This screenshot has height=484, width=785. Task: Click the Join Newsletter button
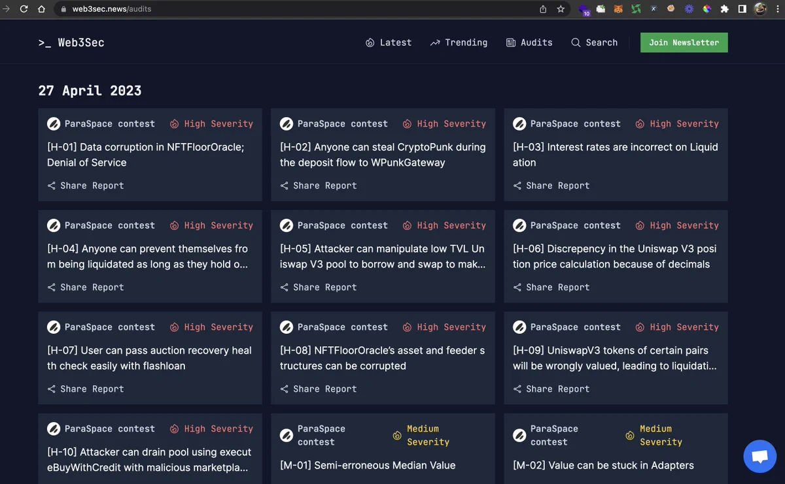pyautogui.click(x=684, y=42)
